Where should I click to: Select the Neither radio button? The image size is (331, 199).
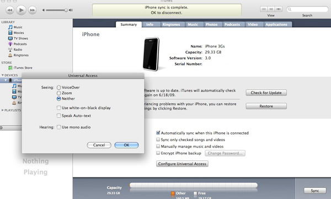tap(58, 99)
